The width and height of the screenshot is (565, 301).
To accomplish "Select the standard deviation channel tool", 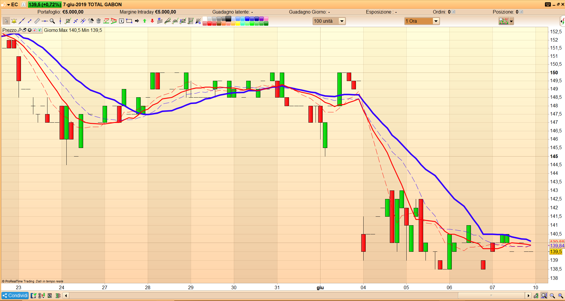I will (x=160, y=21).
